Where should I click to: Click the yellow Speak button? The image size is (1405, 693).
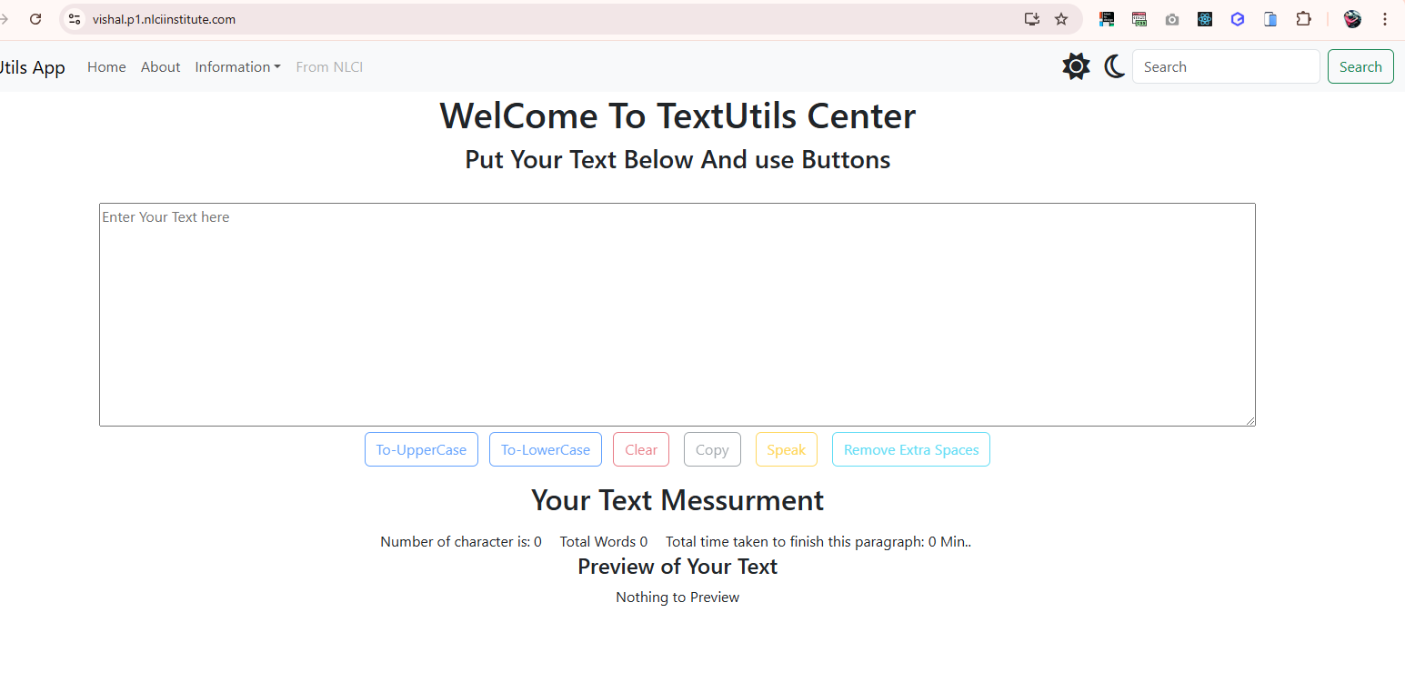point(787,449)
